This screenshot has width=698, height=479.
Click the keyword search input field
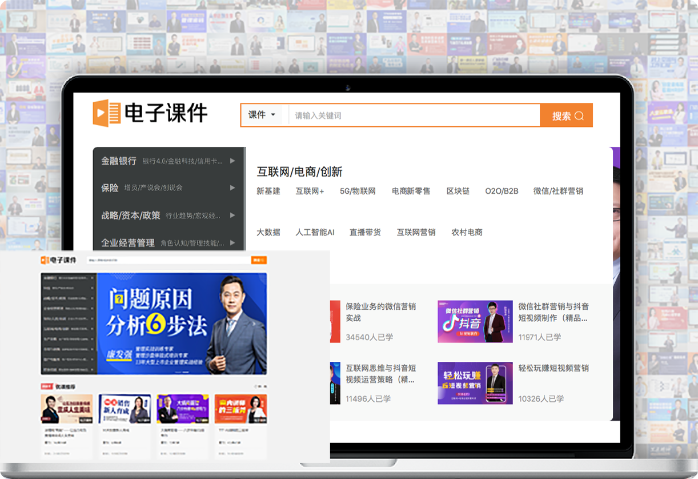click(414, 115)
